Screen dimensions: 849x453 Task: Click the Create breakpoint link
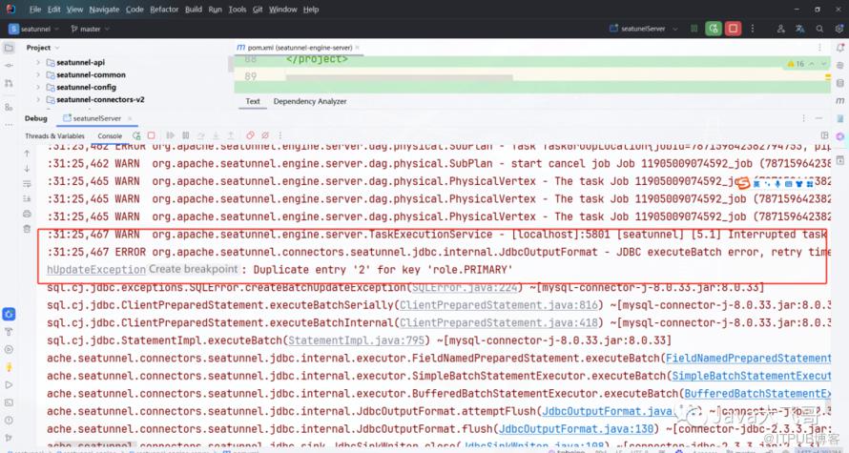click(x=193, y=269)
